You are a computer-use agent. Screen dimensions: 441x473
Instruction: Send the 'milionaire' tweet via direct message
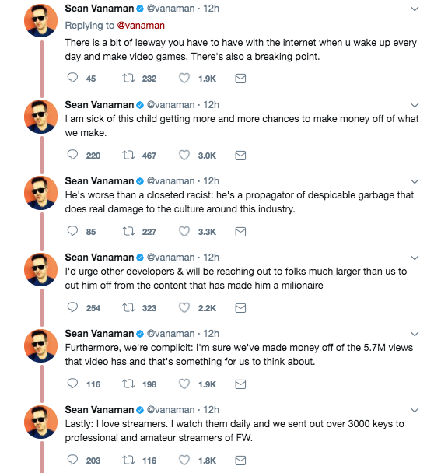click(x=240, y=308)
